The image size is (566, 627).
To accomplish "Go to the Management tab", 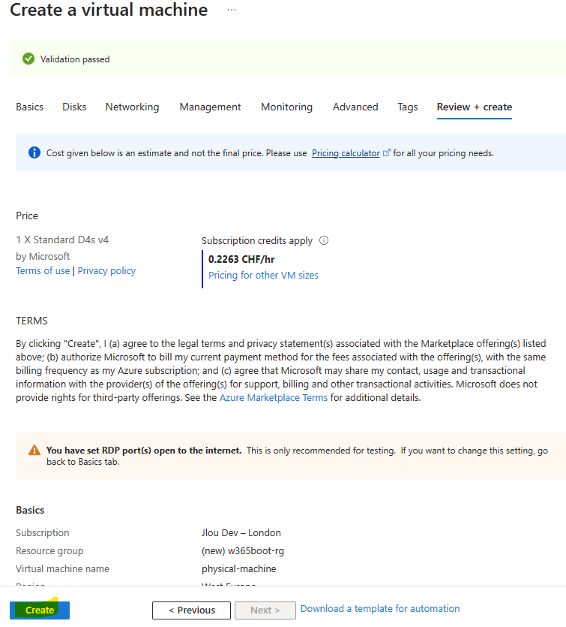I will pos(210,107).
